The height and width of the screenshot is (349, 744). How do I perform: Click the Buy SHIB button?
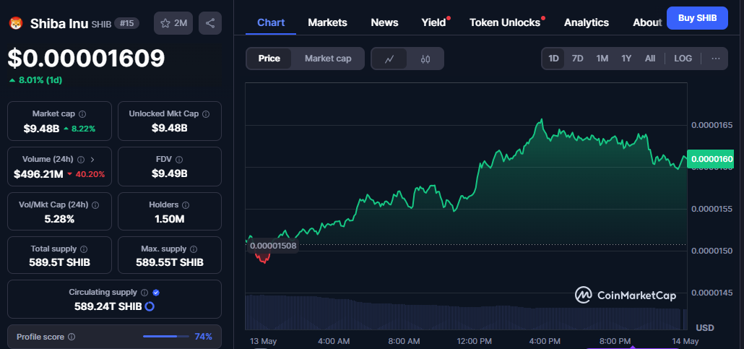[697, 18]
